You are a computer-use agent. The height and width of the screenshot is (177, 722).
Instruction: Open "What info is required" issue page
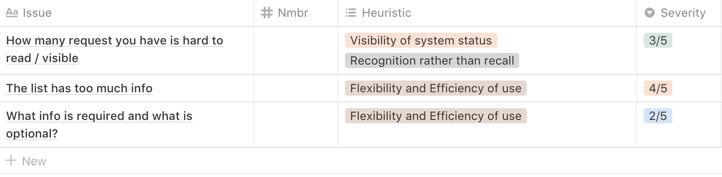tap(99, 125)
